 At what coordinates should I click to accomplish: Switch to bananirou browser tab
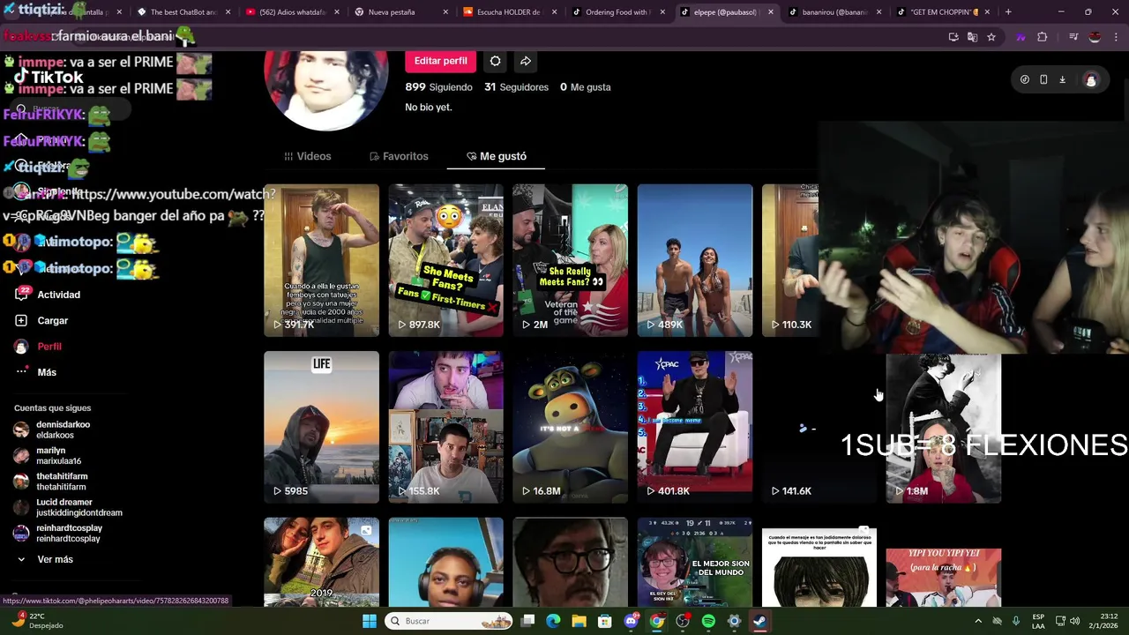tap(834, 12)
